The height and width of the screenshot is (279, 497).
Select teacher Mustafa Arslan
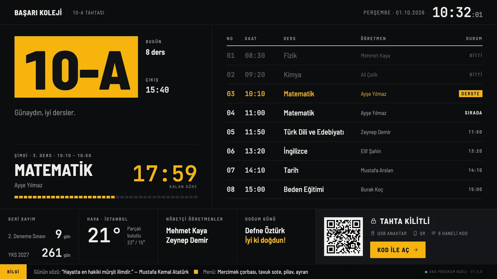tap(377, 170)
